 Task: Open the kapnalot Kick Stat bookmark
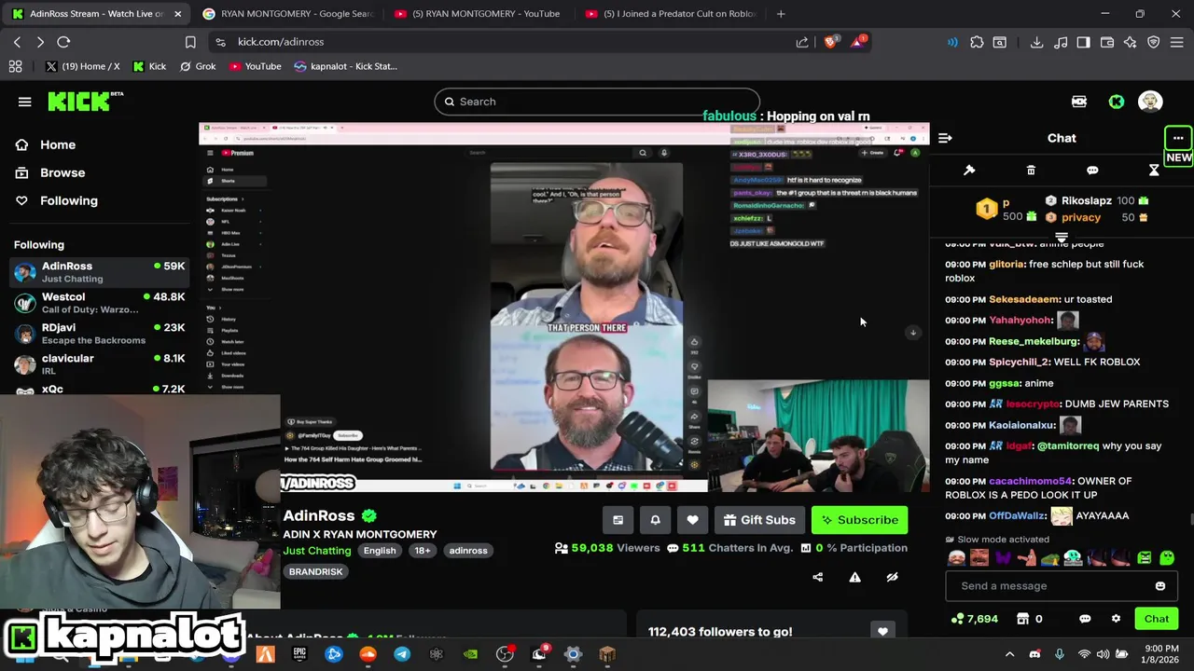345,66
